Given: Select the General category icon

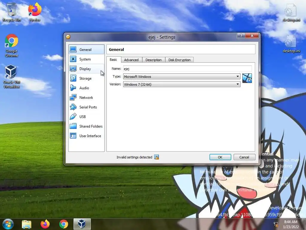Looking at the screenshot, I should click(x=73, y=49).
